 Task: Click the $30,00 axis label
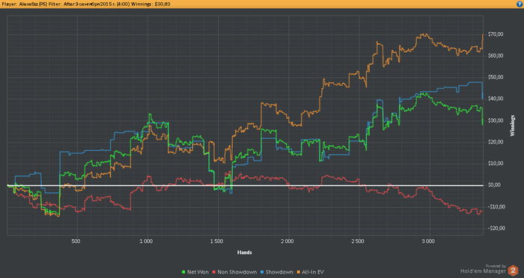tap(496, 120)
